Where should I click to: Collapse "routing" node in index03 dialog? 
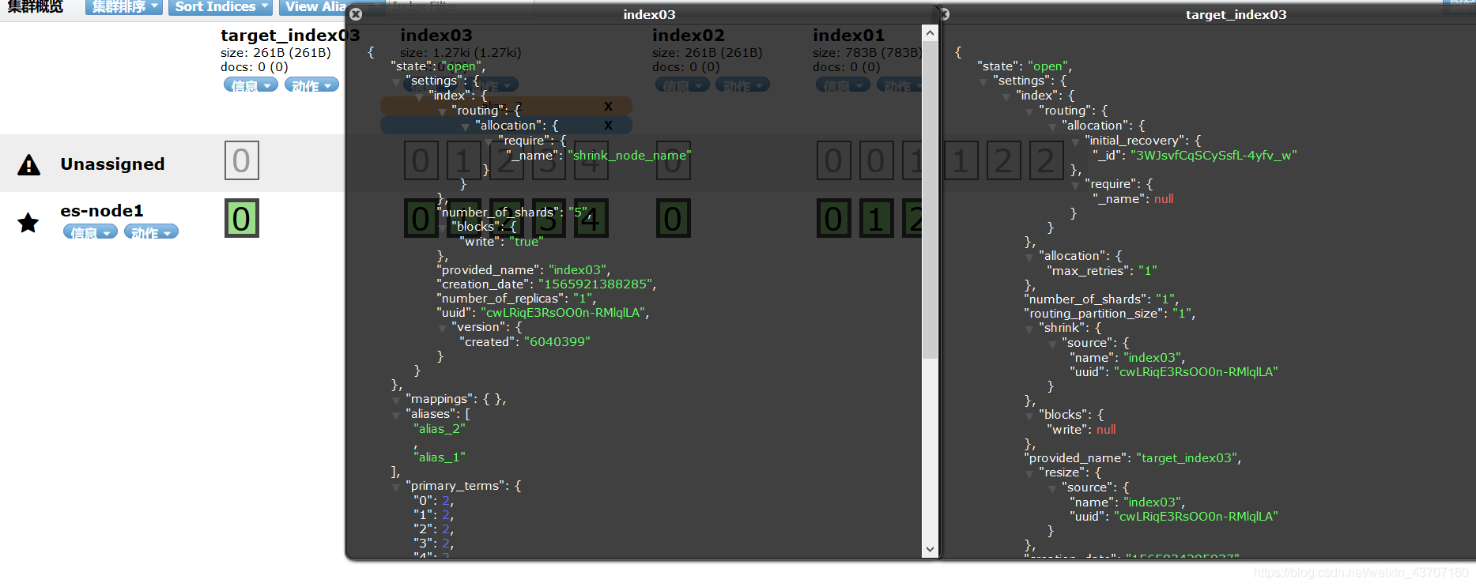pyautogui.click(x=443, y=111)
